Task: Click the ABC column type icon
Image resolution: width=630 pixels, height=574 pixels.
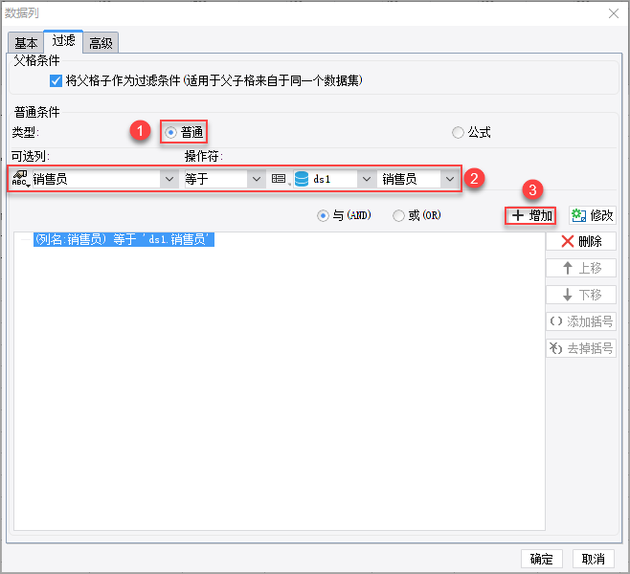Action: 20,179
